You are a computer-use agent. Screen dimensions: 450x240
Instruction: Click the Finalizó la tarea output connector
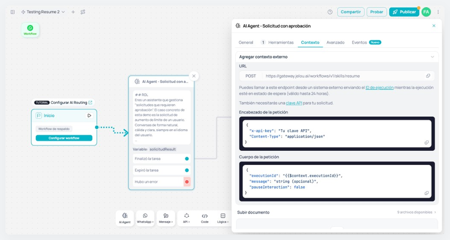click(x=187, y=159)
